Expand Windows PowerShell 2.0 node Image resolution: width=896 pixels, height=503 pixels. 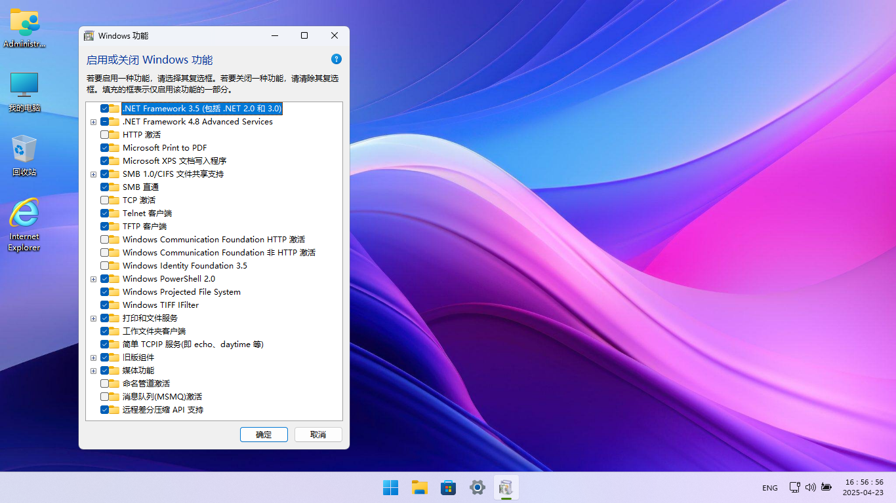(93, 279)
